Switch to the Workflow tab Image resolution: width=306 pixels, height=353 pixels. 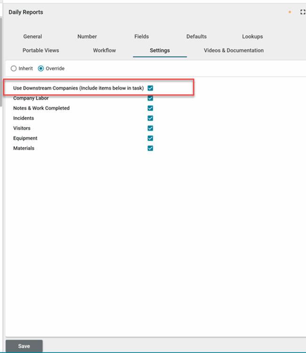(x=104, y=50)
